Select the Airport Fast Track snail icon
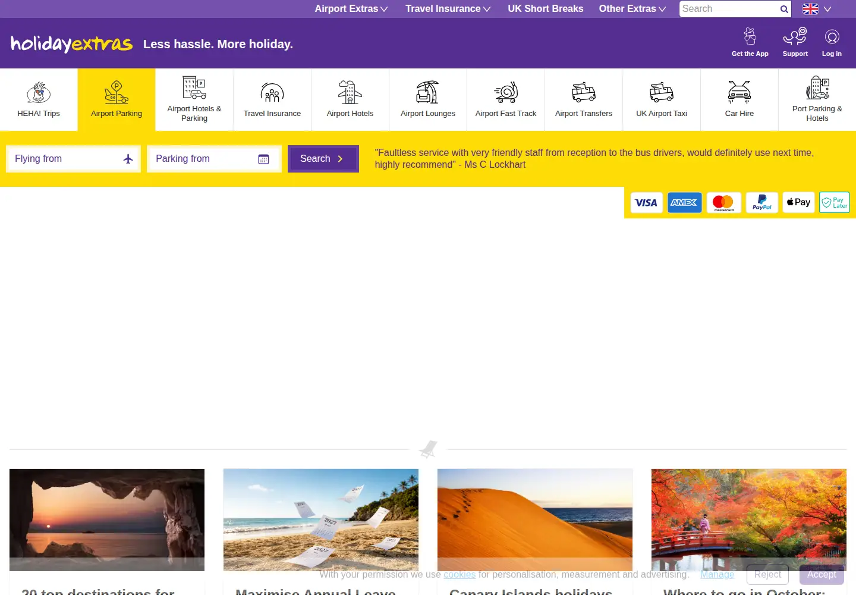 click(506, 92)
